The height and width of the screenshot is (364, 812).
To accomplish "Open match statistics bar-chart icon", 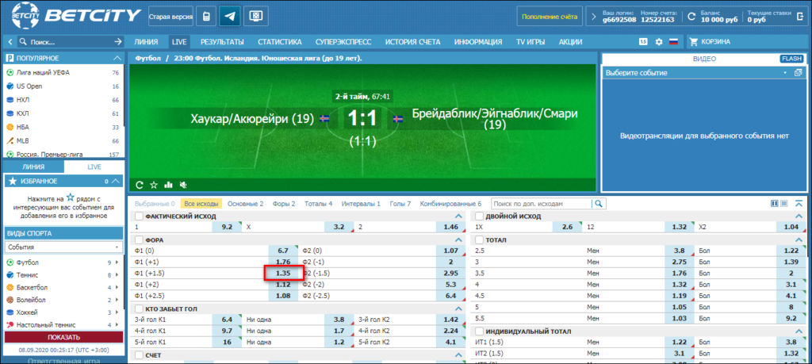I will pyautogui.click(x=168, y=184).
